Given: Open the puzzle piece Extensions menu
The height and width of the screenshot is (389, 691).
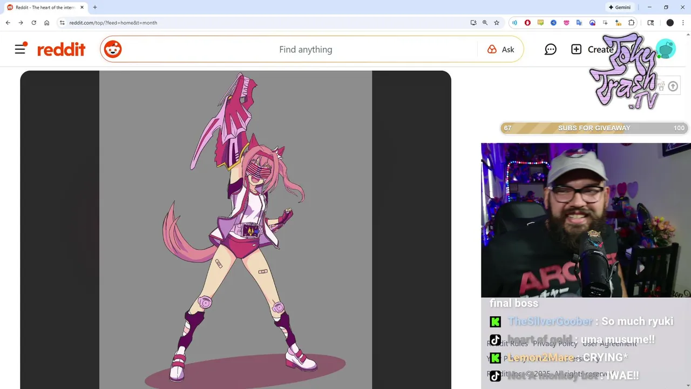Looking at the screenshot, I should point(632,23).
